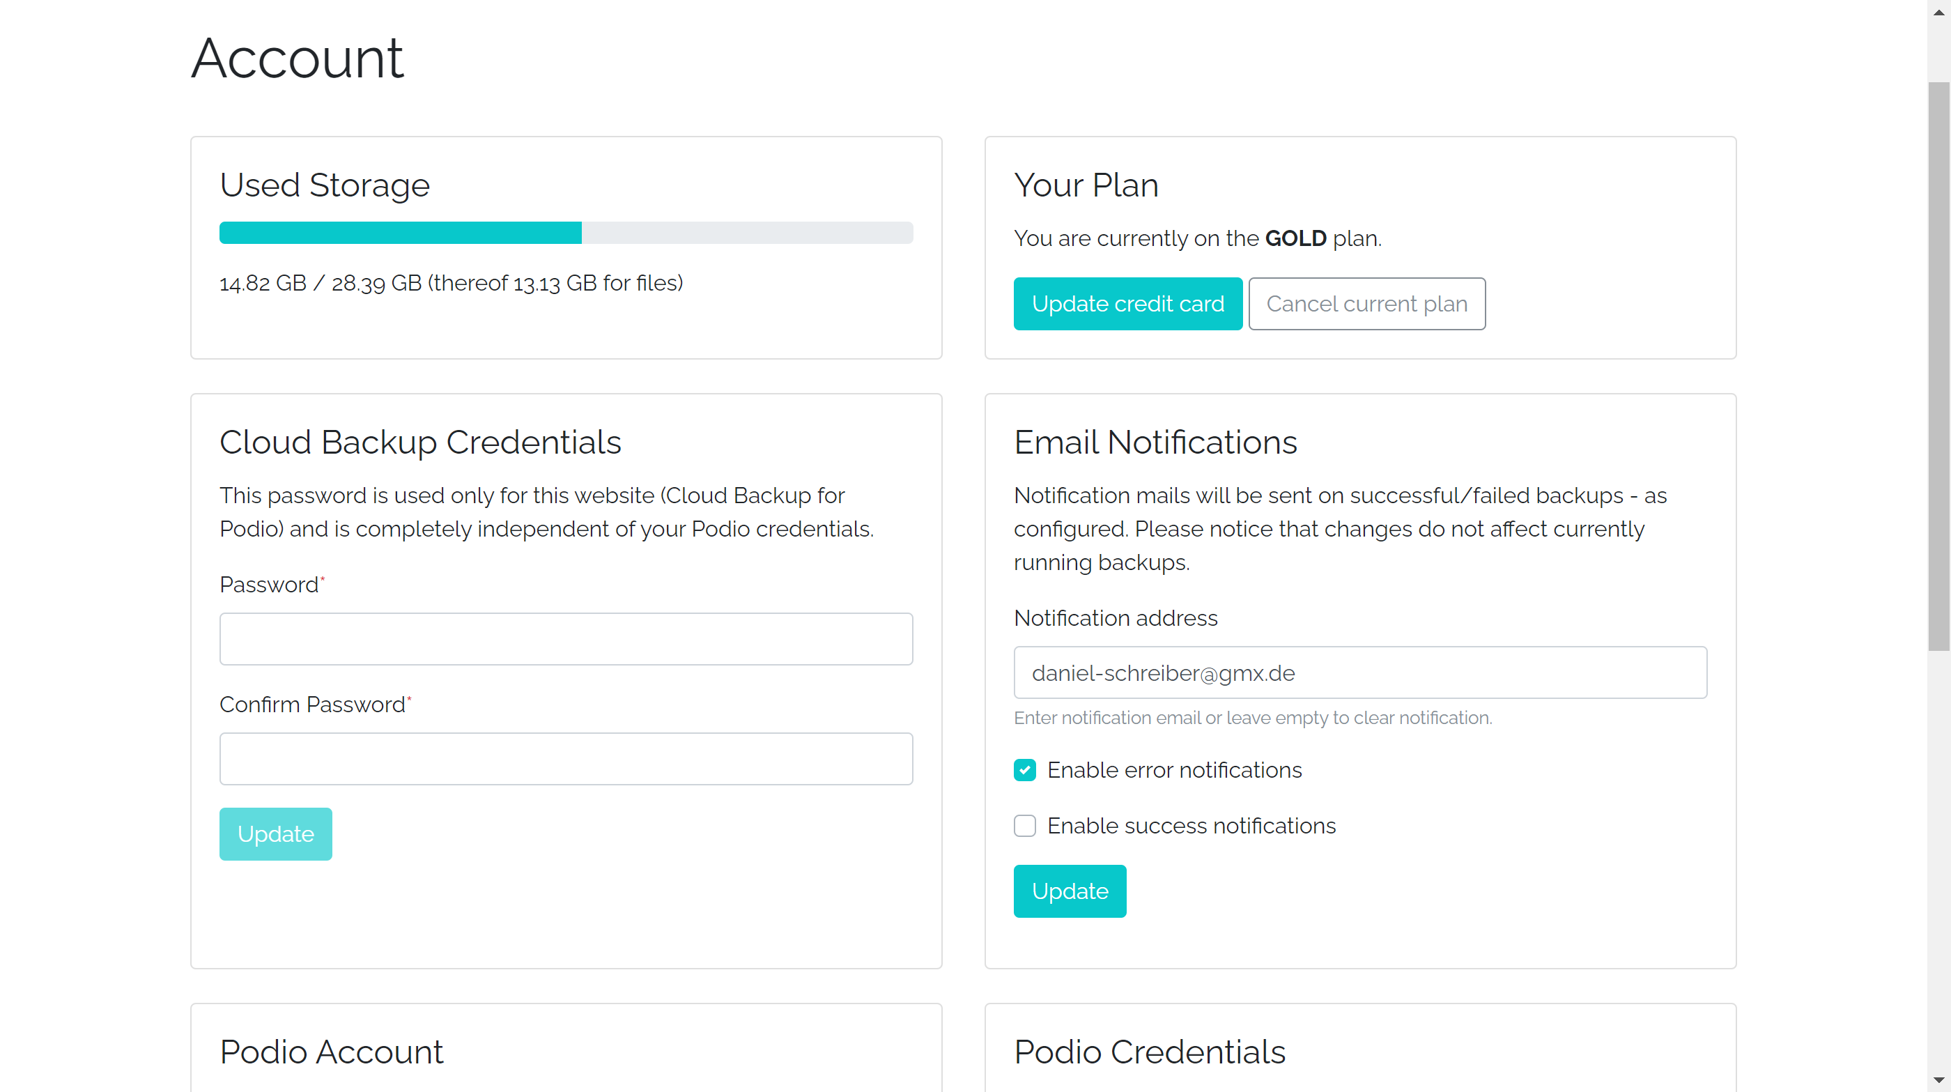Screen dimensions: 1951x1092
Task: Click the scrollbar down arrow
Action: tap(1938, 1080)
